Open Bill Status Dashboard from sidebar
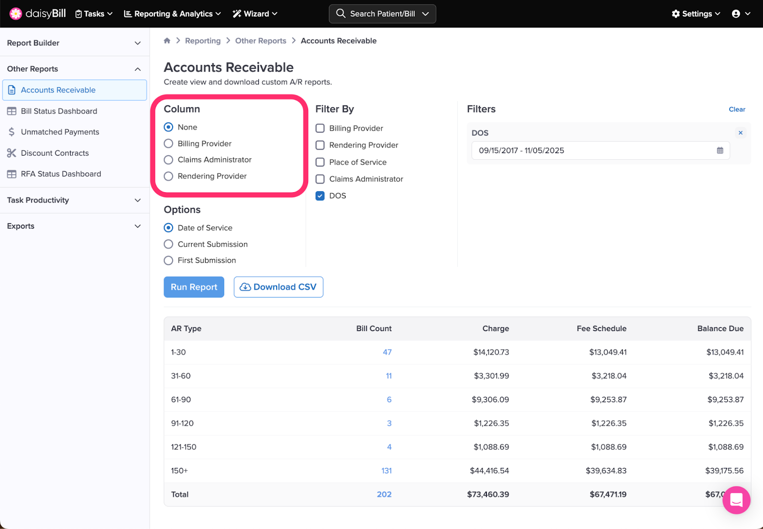 click(59, 111)
